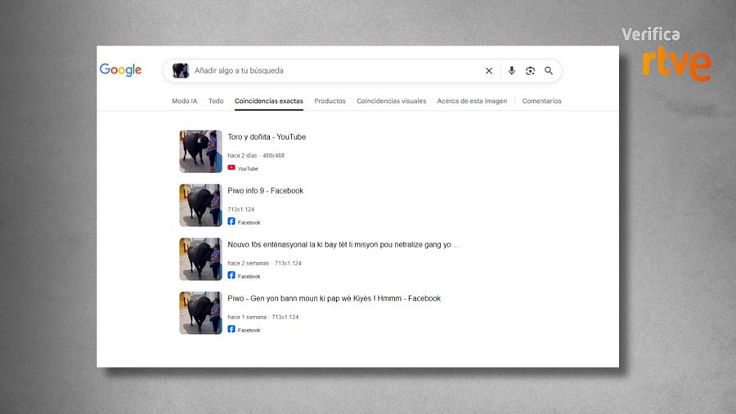Click the bull image chip in search bar
This screenshot has width=736, height=414.
pos(180,71)
